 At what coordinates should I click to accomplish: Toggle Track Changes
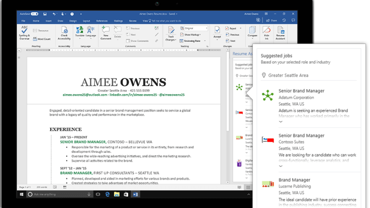[x=171, y=33]
